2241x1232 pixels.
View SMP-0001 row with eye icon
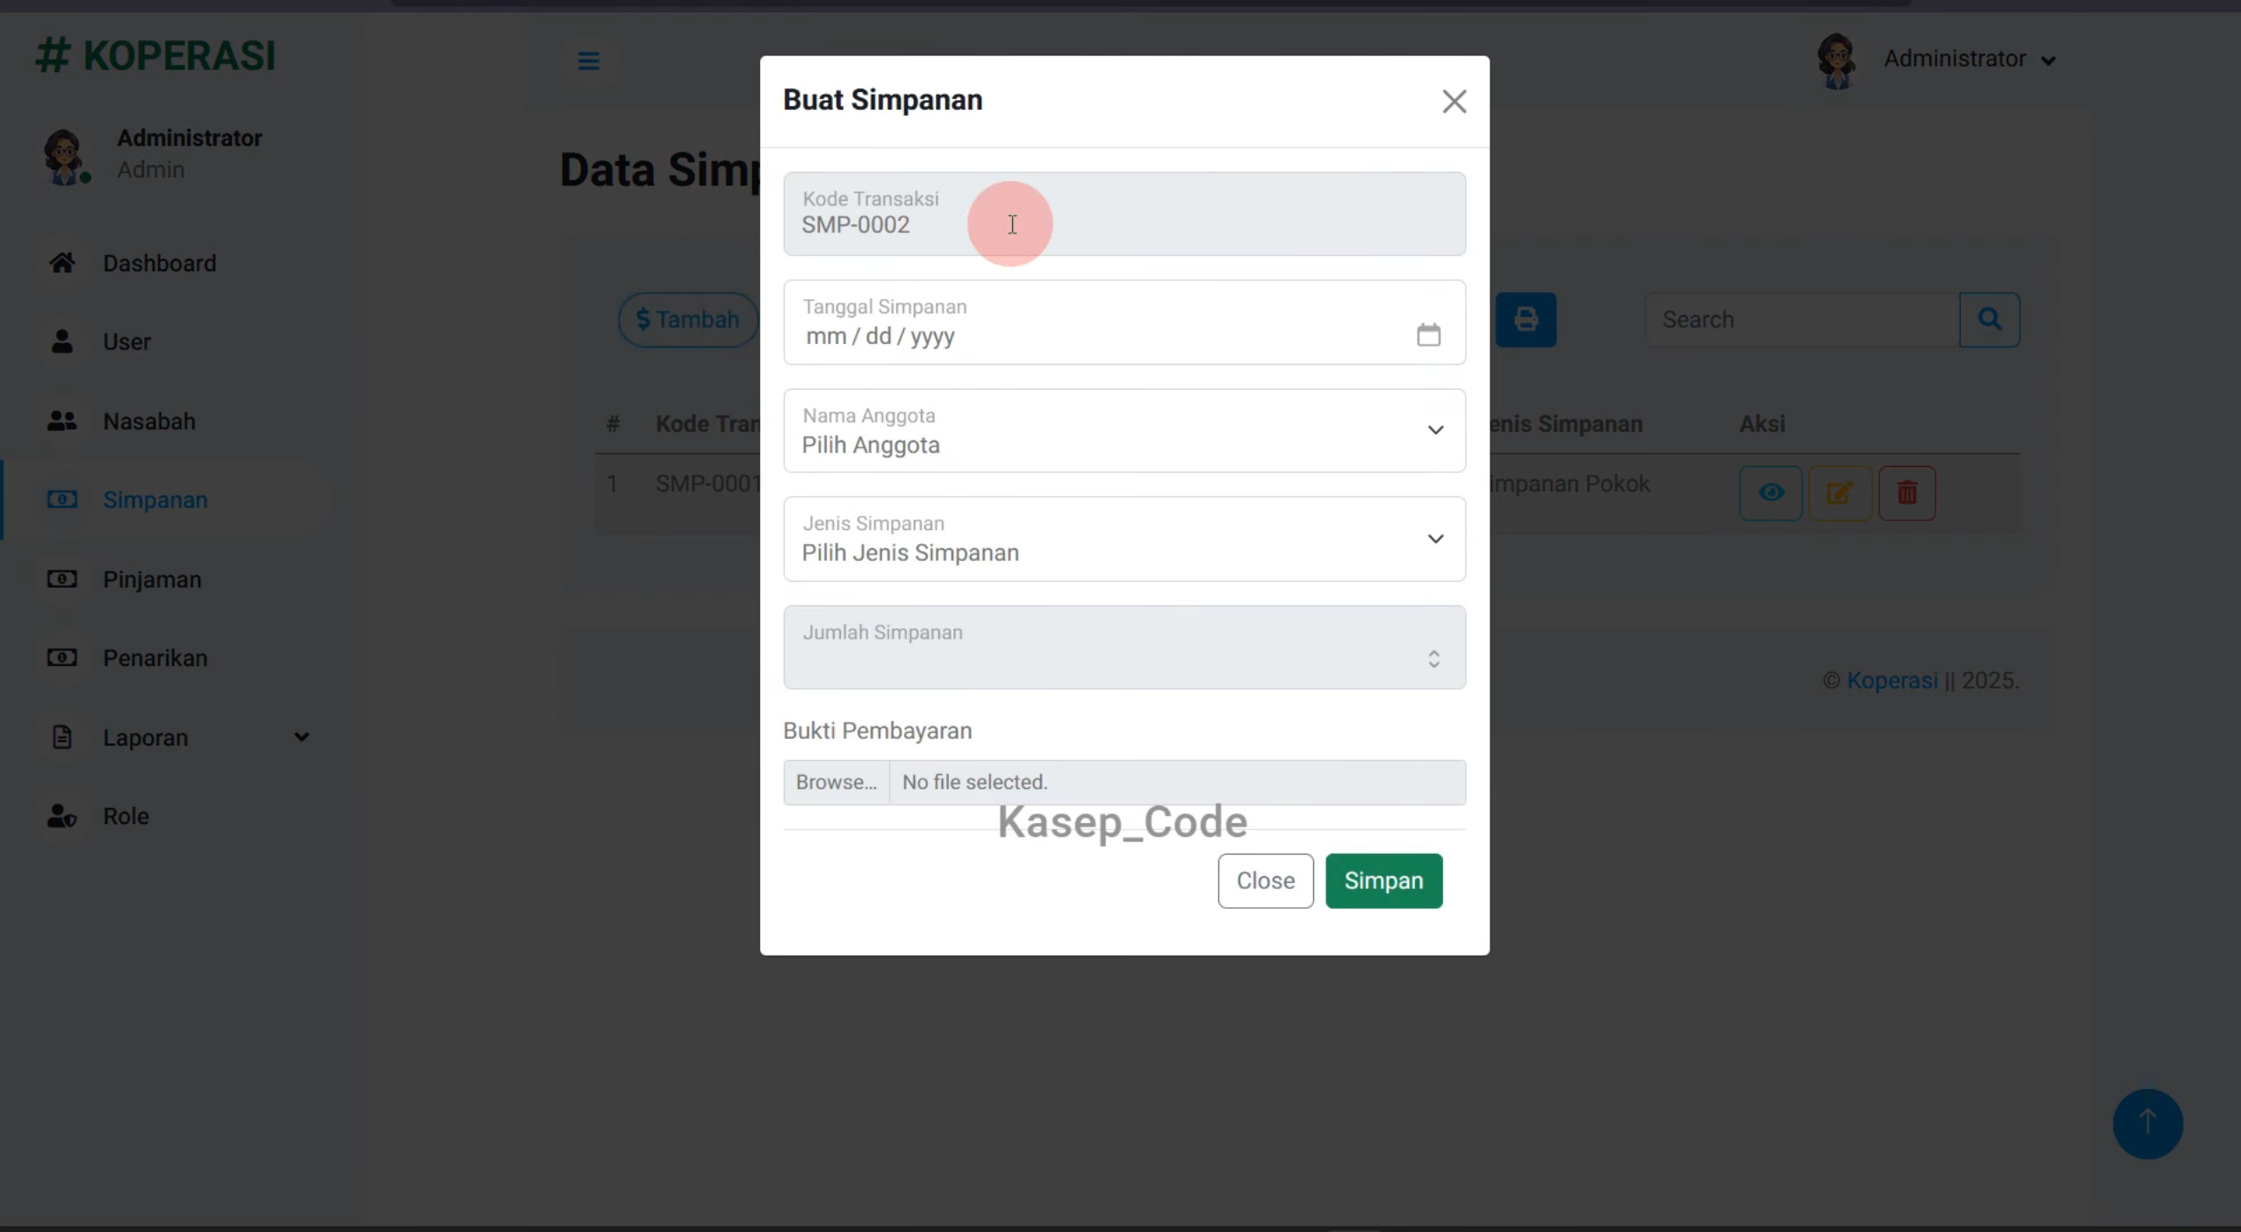1771,492
